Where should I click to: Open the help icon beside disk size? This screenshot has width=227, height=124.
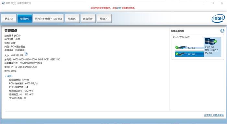click(26, 54)
